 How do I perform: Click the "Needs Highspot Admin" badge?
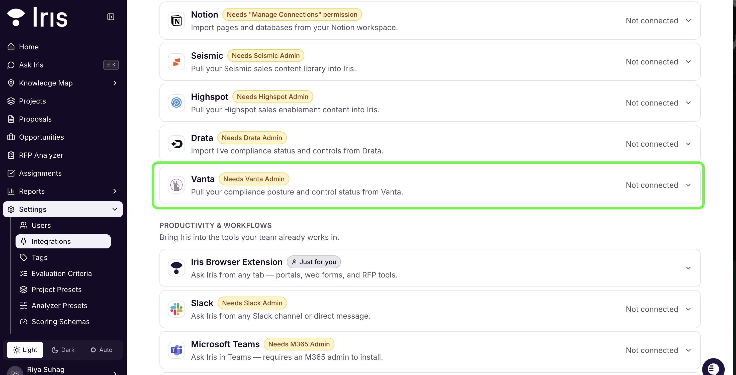click(272, 97)
